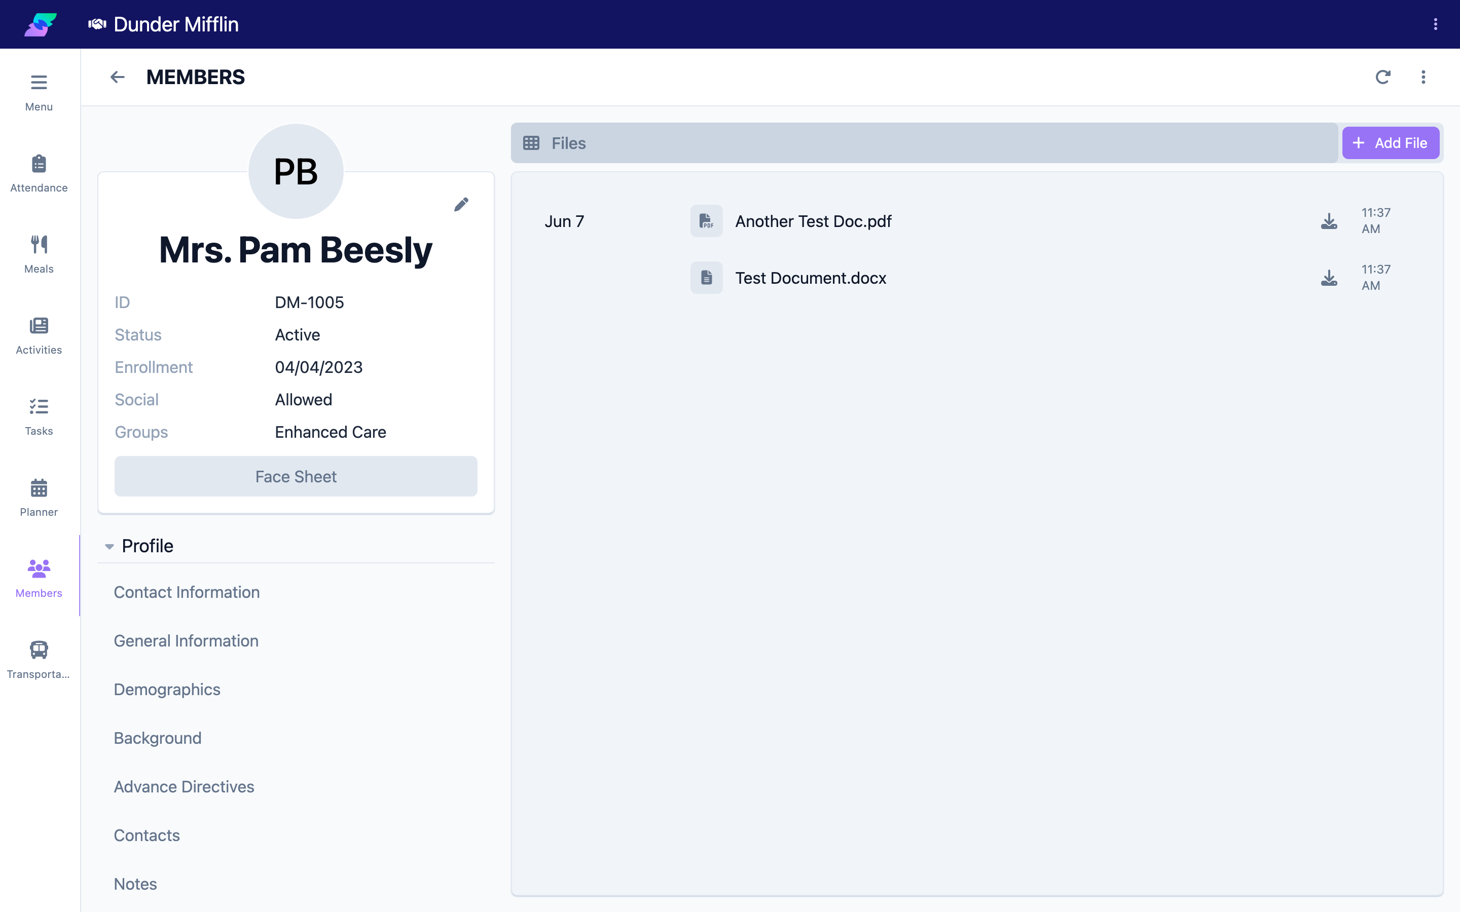Click the enrollment date 04/04/2023
Viewport: 1460px width, 912px height.
(x=318, y=367)
